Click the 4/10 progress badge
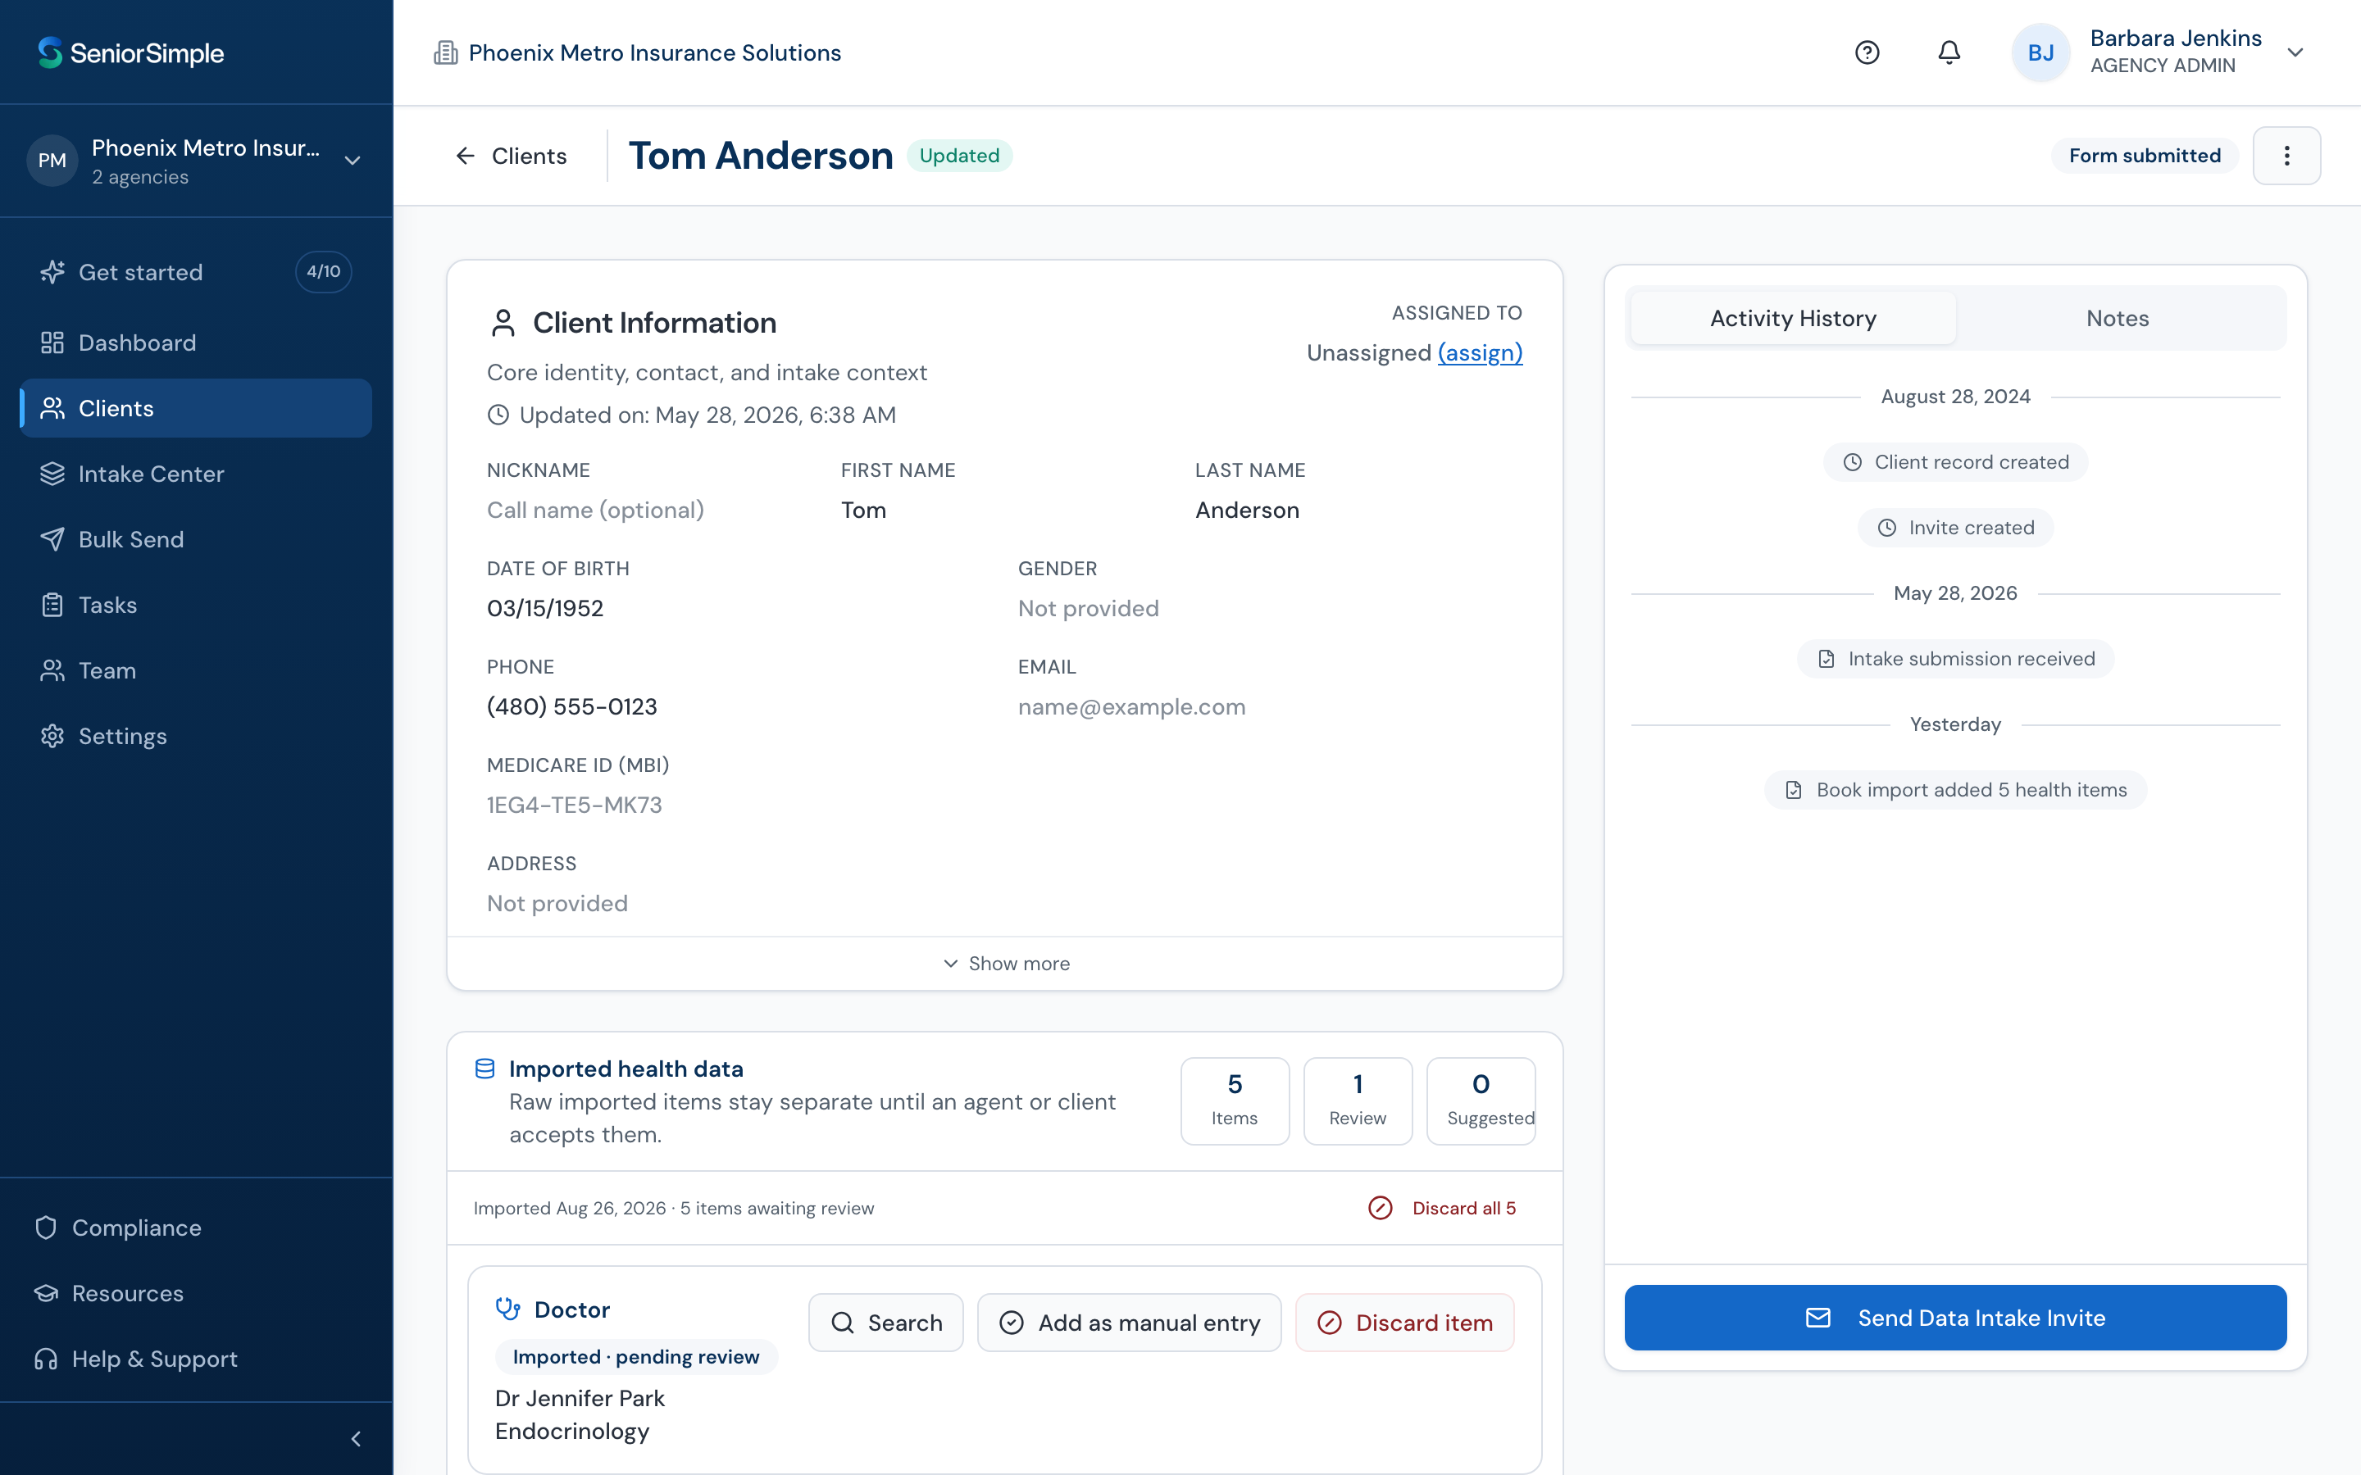The image size is (2361, 1475). [324, 272]
